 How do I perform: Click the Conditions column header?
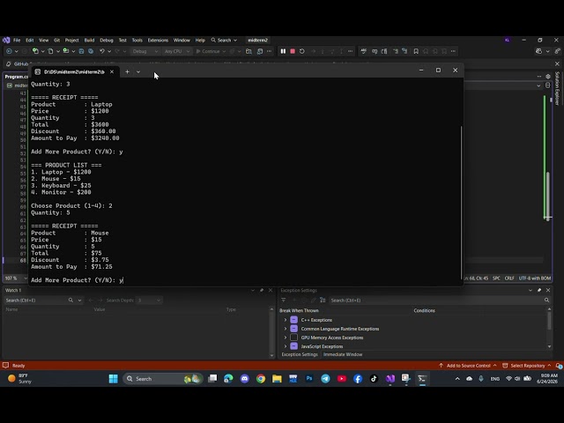[x=424, y=311]
